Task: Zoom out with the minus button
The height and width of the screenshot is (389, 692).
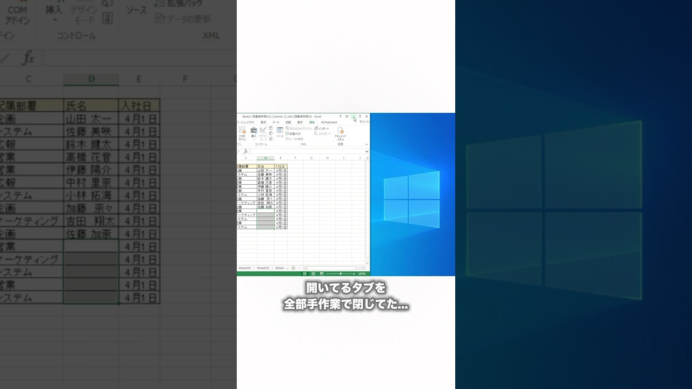Action: [x=328, y=274]
